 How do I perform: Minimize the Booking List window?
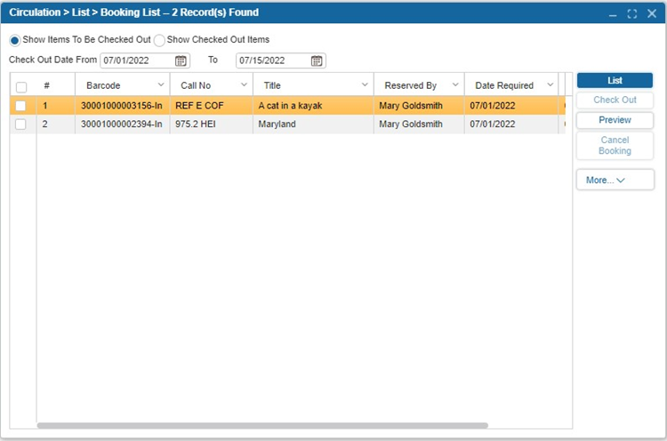[x=613, y=14]
